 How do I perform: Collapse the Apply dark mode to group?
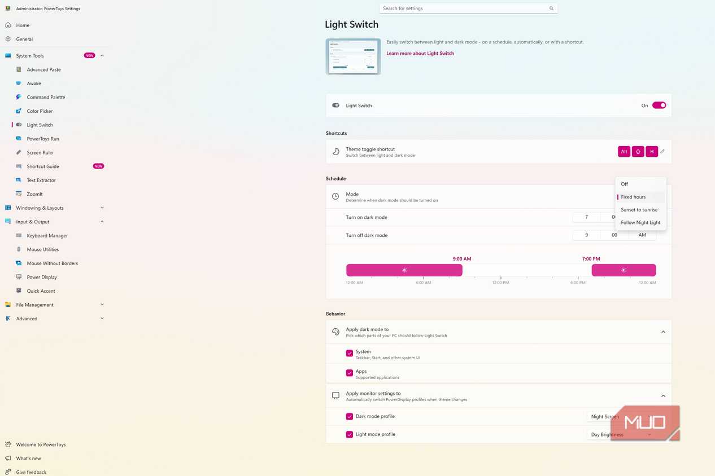point(663,332)
